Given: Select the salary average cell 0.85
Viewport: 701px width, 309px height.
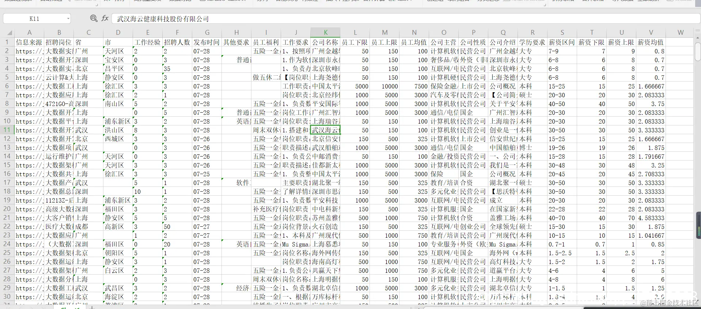Looking at the screenshot, I should point(651,244).
